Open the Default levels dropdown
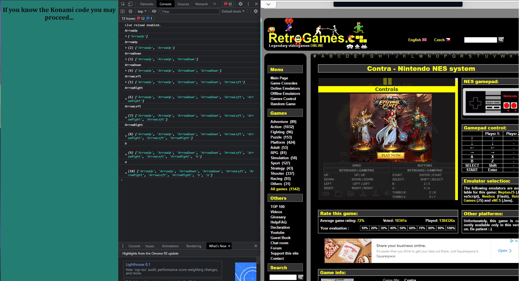519x281 pixels. (233, 11)
